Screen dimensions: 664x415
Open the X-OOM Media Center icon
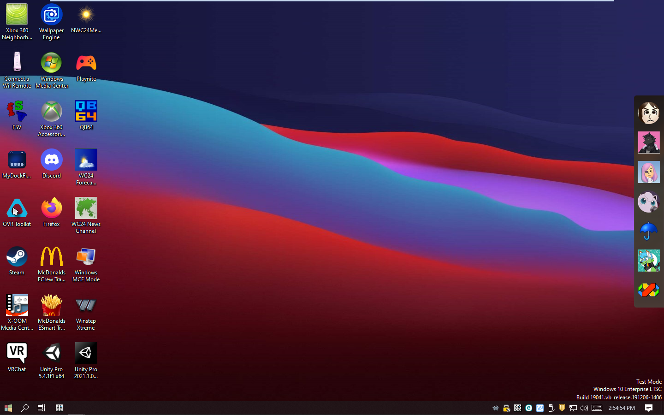(x=17, y=312)
